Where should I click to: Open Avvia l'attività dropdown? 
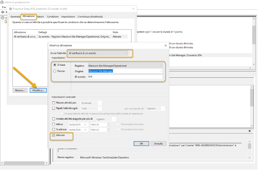(x=98, y=53)
